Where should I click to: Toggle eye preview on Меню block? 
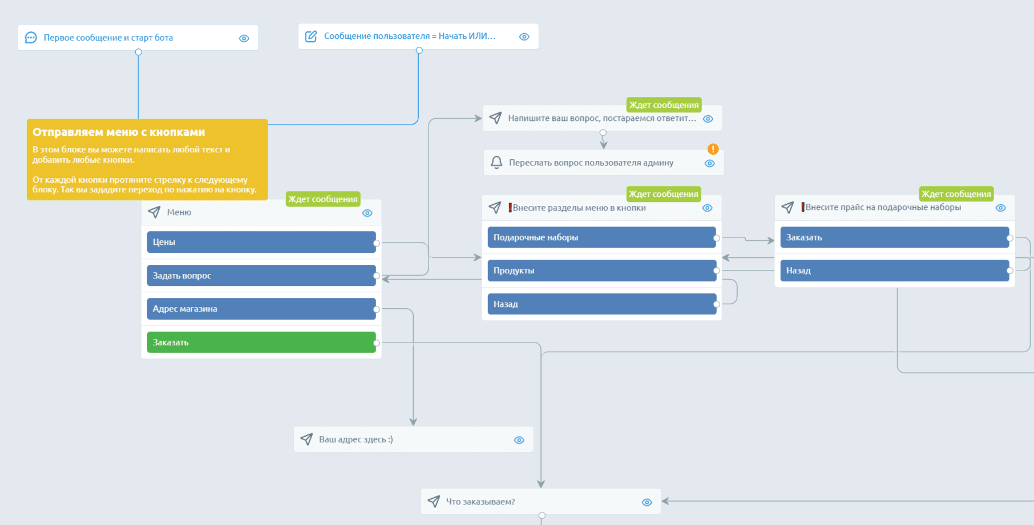point(367,213)
